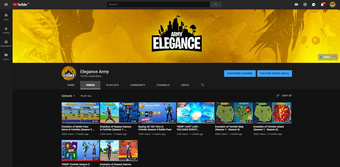The height and width of the screenshot is (167, 340).
Task: Click title 'Evolution of Fortnite Map'
Action: click(x=229, y=128)
